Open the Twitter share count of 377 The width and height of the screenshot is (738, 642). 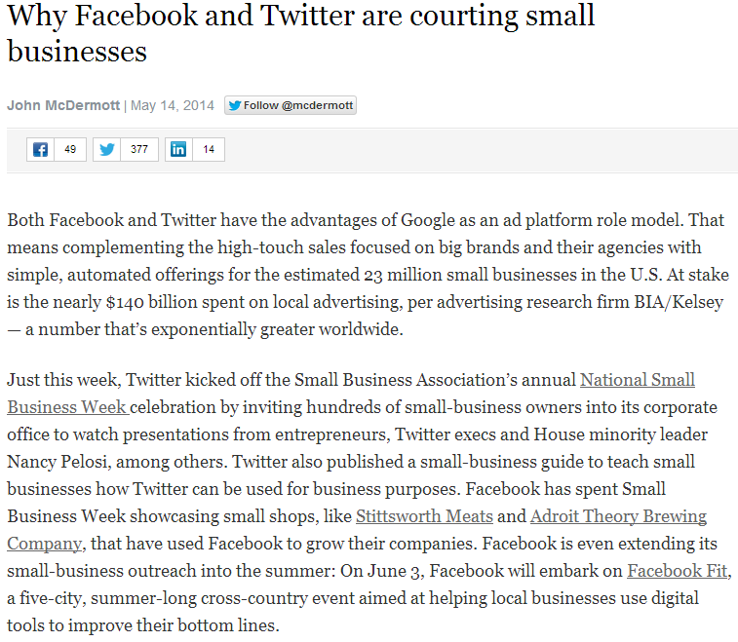[139, 149]
